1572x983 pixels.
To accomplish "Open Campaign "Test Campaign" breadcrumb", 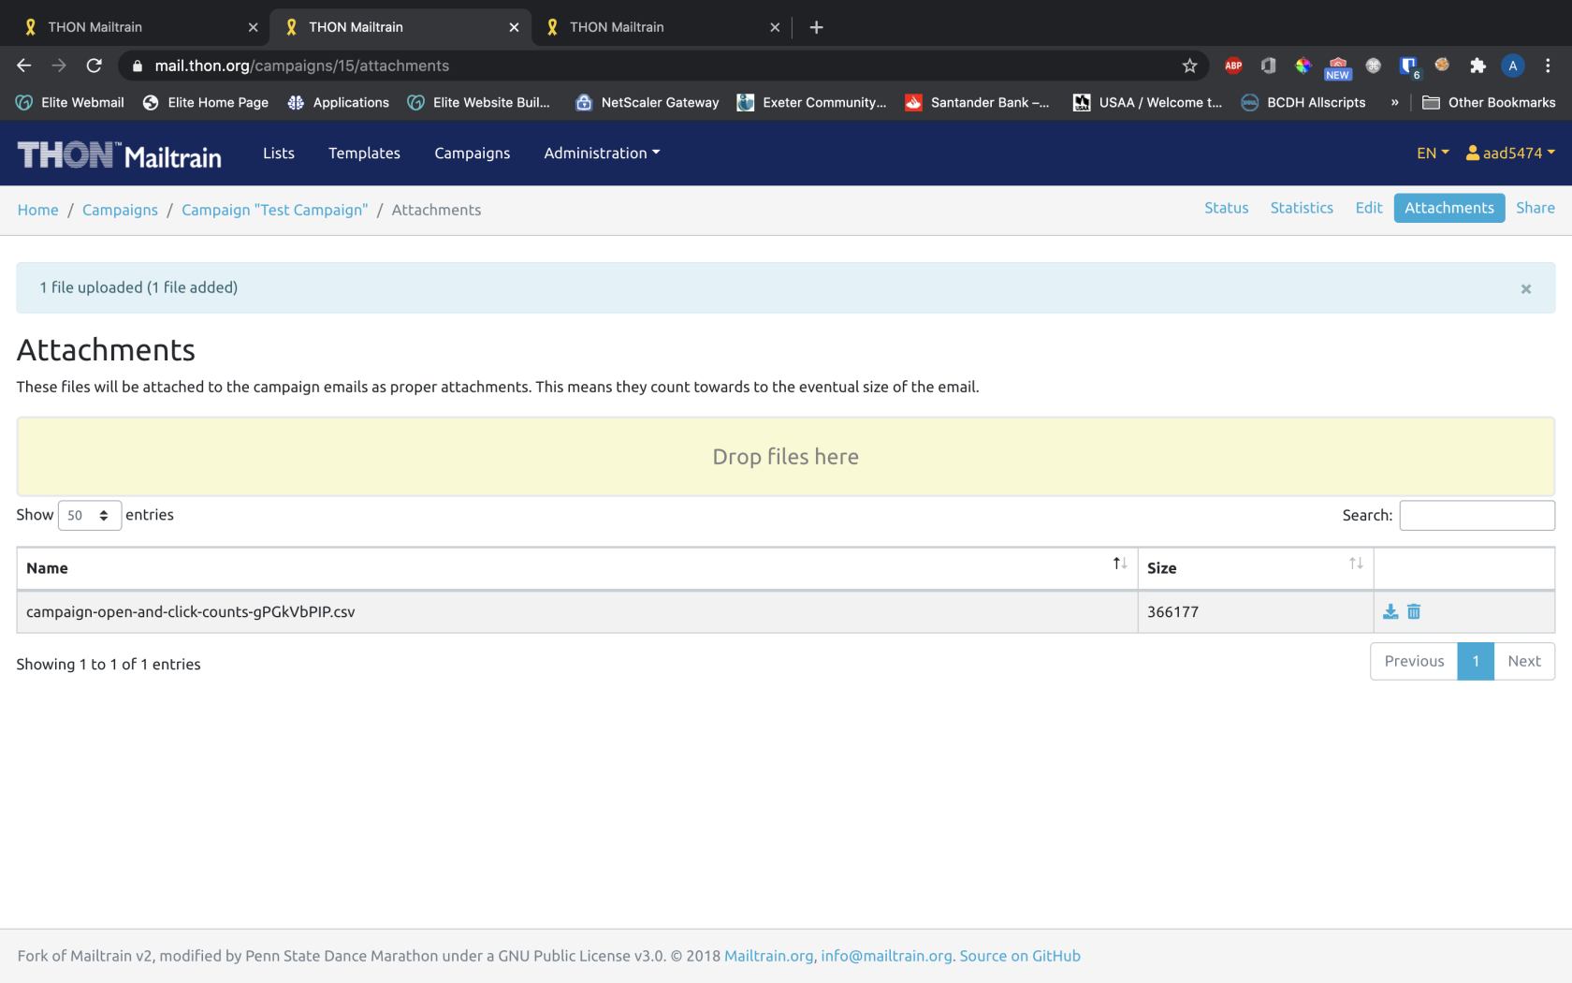I will click(275, 210).
